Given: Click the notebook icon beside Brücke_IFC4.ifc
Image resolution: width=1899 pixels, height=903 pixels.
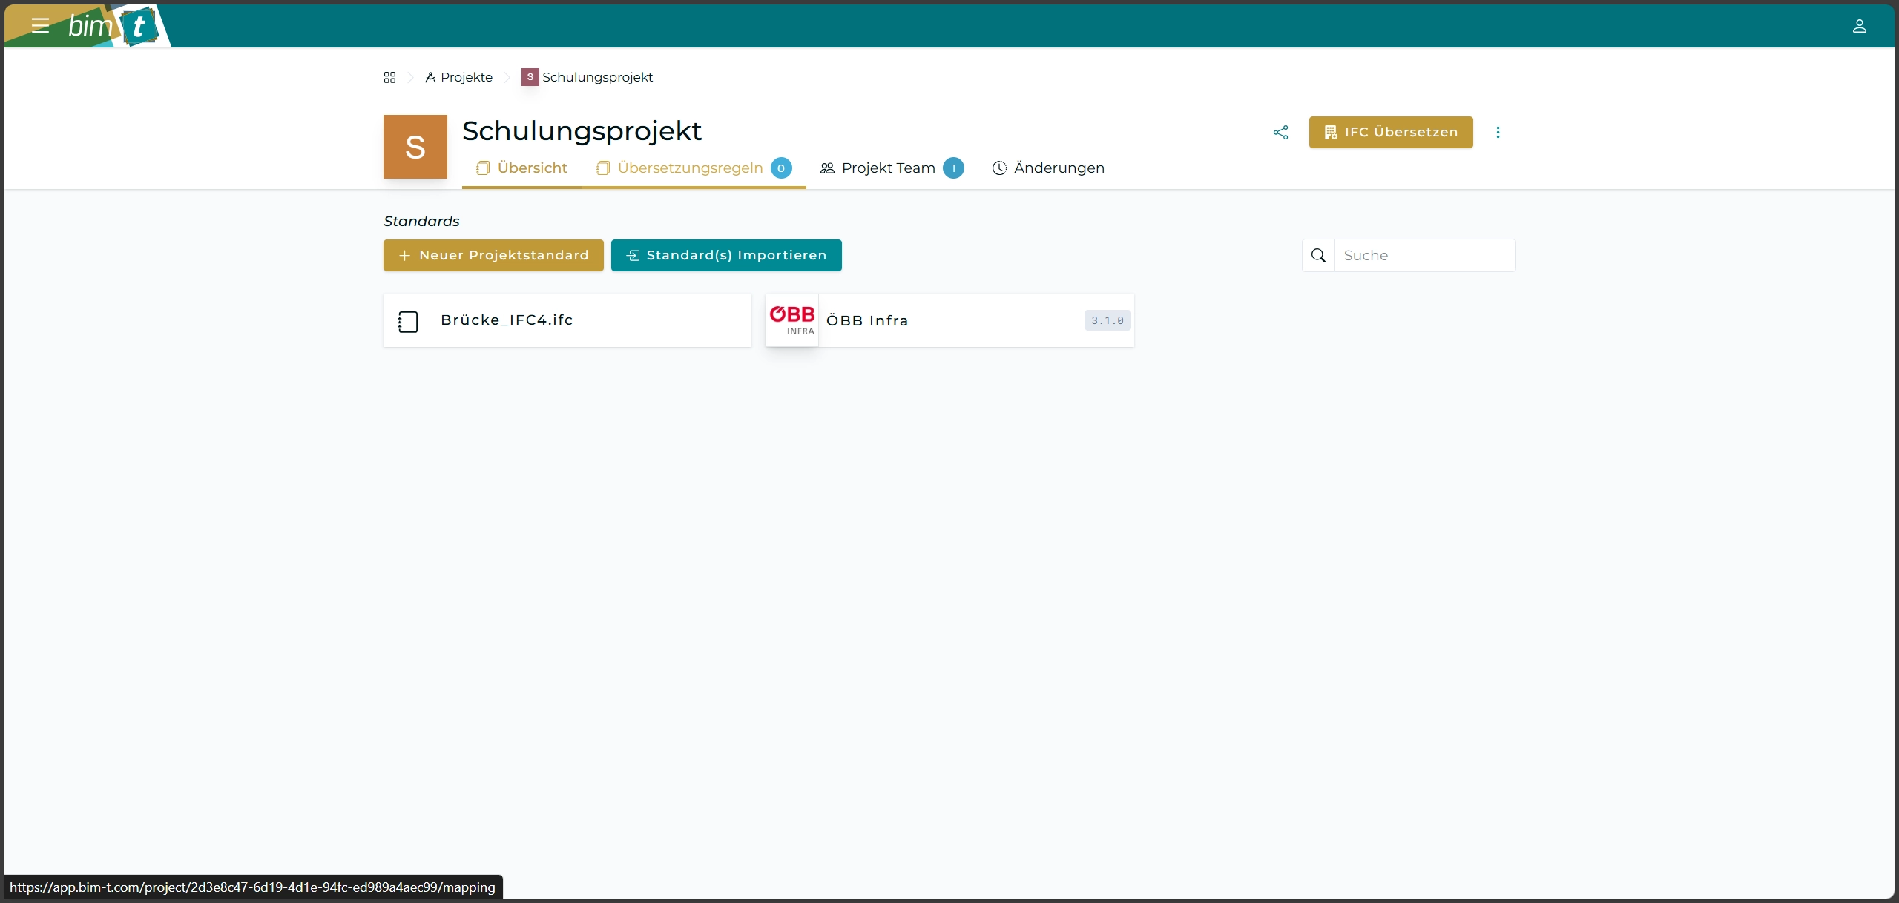Looking at the screenshot, I should (408, 321).
